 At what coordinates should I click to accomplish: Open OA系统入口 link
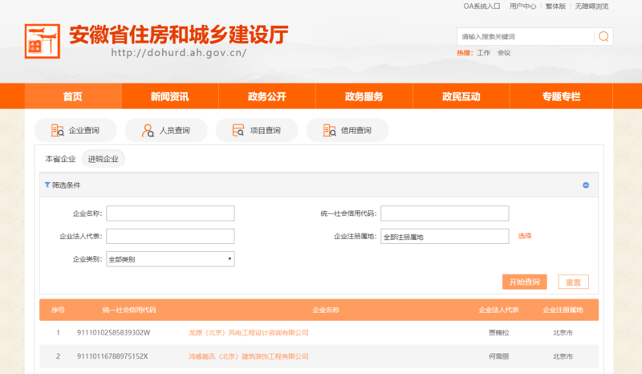[x=482, y=6]
